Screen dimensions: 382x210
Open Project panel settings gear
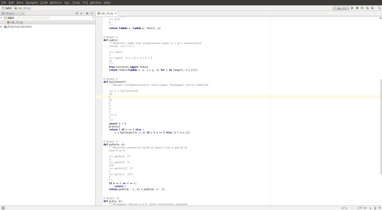(87, 13)
